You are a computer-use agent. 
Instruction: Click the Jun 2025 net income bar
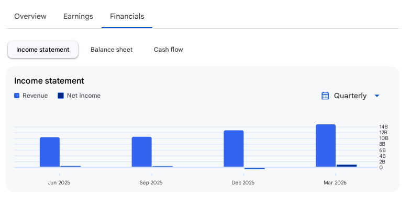71,166
